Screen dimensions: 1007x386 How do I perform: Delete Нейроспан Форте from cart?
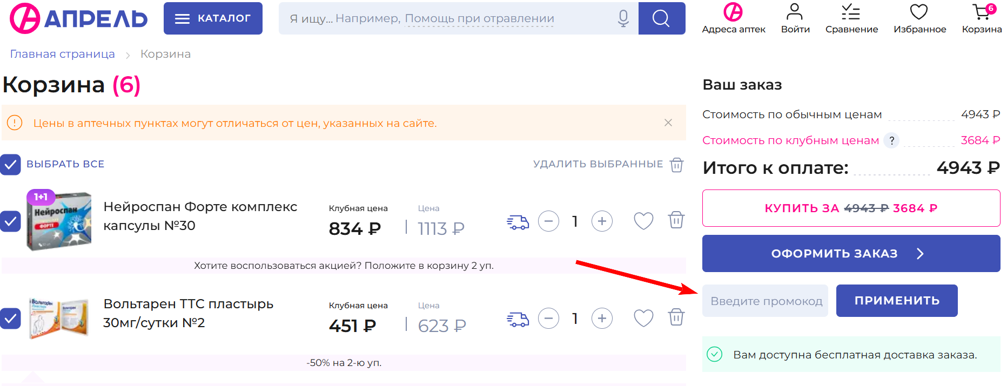tap(676, 220)
